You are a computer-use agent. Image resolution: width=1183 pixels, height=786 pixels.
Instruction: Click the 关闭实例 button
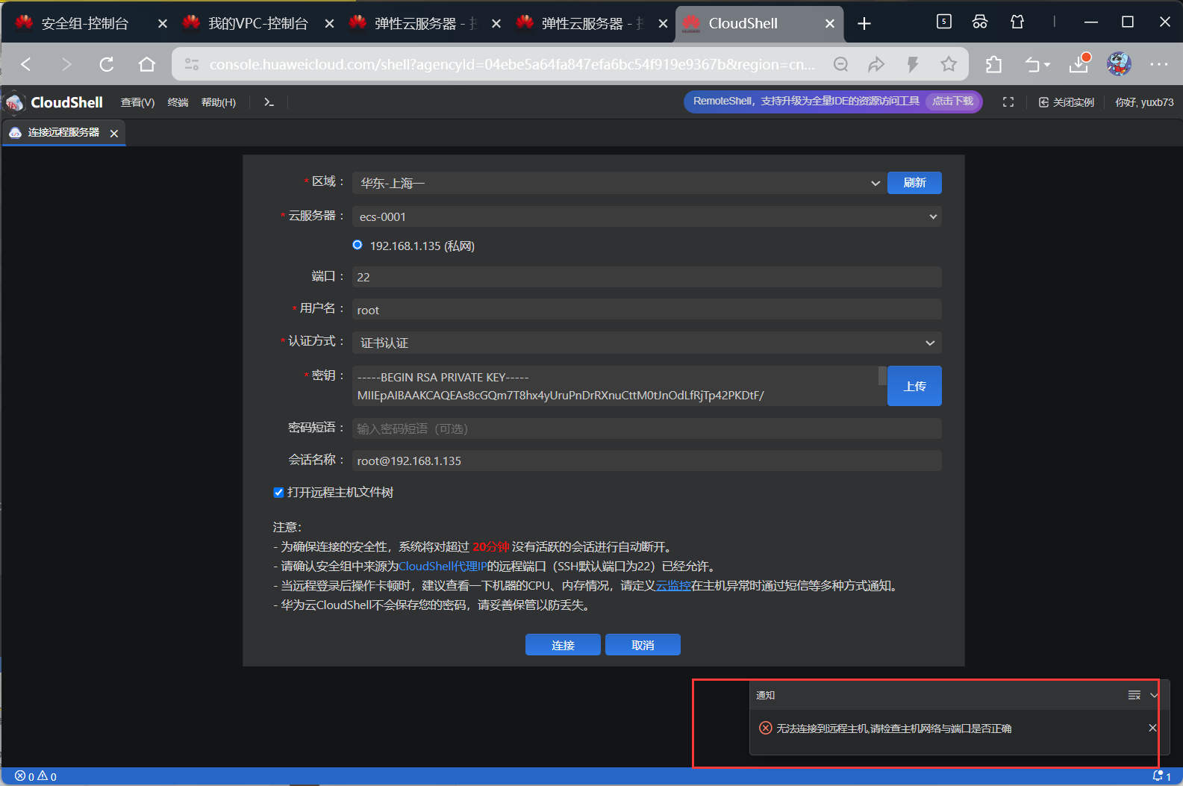pyautogui.click(x=1067, y=102)
